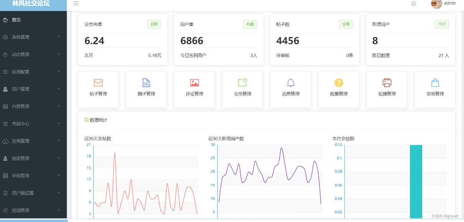The width and height of the screenshot is (464, 222).
Task: Click the admin avatar at top right
Action: [x=436, y=4]
